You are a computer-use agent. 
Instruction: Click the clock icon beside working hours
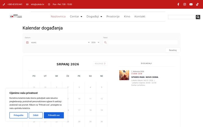49,5
